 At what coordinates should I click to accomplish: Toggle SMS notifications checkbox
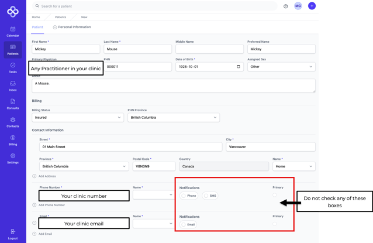point(206,196)
